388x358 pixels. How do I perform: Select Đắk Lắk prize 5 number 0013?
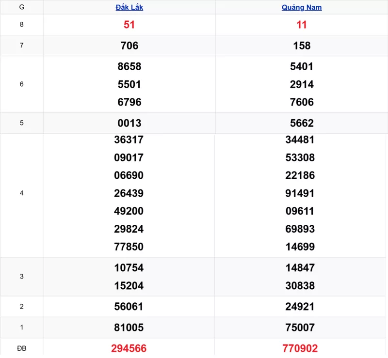(129, 123)
